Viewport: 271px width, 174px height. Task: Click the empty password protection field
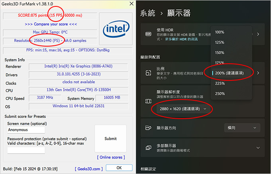26,150
